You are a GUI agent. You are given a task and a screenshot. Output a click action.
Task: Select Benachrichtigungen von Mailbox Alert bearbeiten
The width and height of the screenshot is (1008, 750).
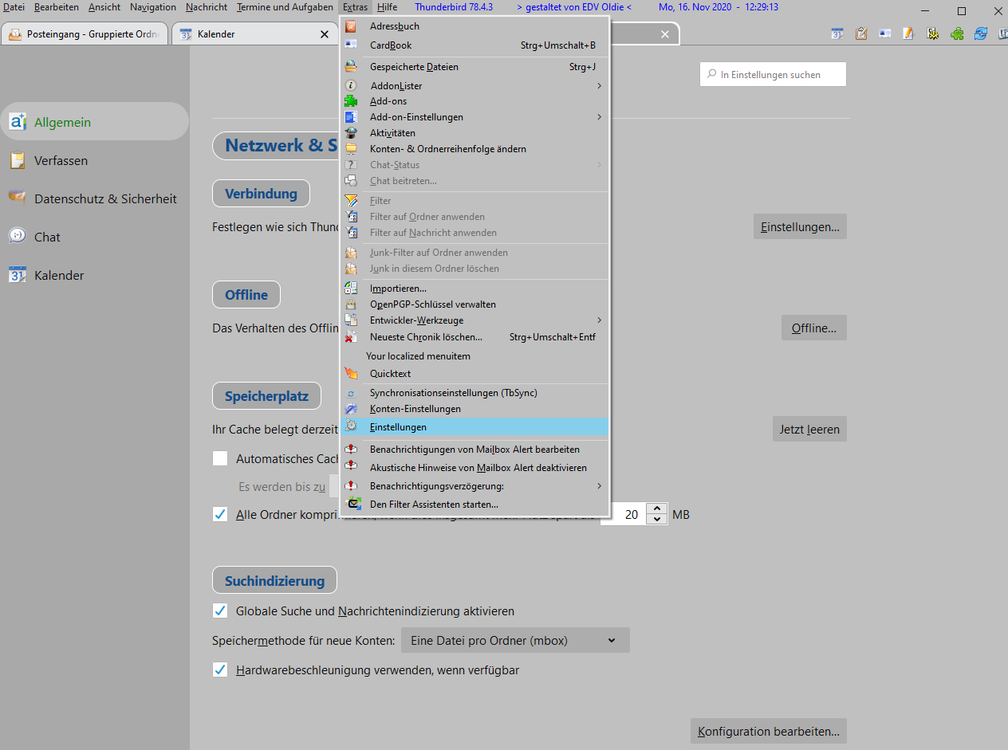474,450
